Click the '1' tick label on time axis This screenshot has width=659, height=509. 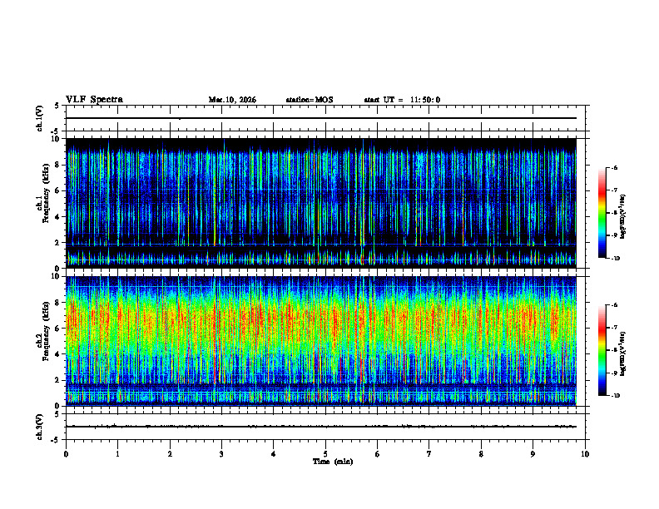point(117,454)
